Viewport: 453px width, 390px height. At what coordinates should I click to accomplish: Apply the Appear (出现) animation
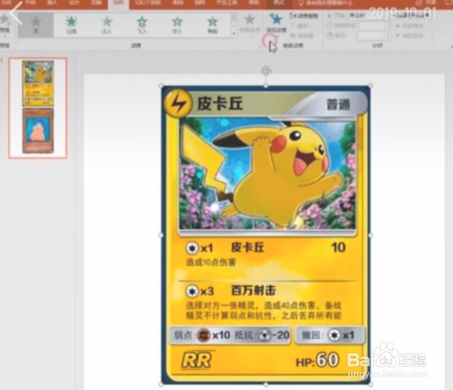[x=71, y=24]
